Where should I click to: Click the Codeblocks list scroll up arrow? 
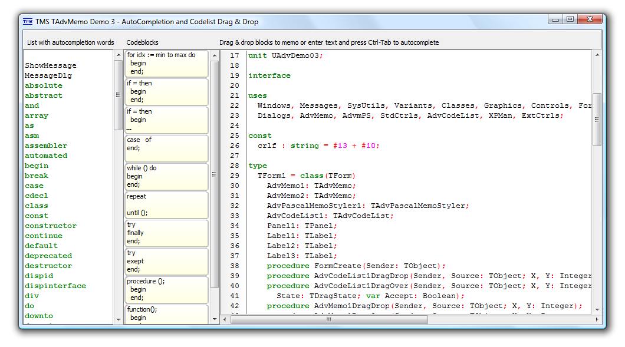point(215,55)
